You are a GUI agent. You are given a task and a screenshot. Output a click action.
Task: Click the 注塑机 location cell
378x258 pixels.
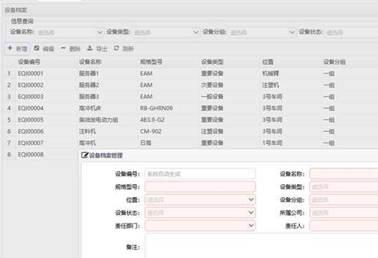click(271, 85)
